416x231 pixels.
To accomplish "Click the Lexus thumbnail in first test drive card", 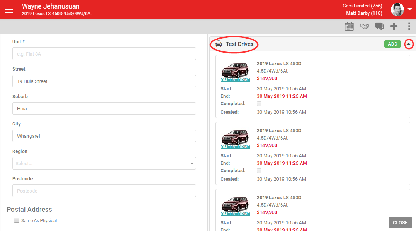I will pyautogui.click(x=235, y=70).
